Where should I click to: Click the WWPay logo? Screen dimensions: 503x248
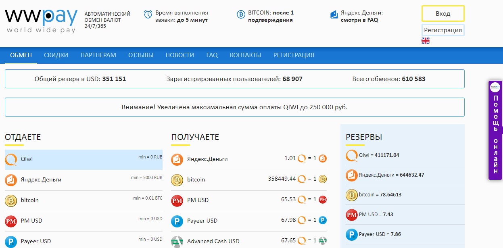pos(41,20)
